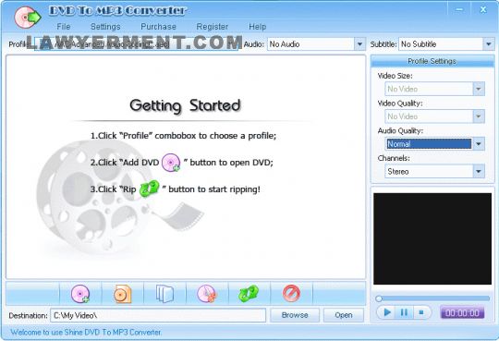Expand the Audio track dropdown
Screen dimensions: 499x341
click(359, 44)
